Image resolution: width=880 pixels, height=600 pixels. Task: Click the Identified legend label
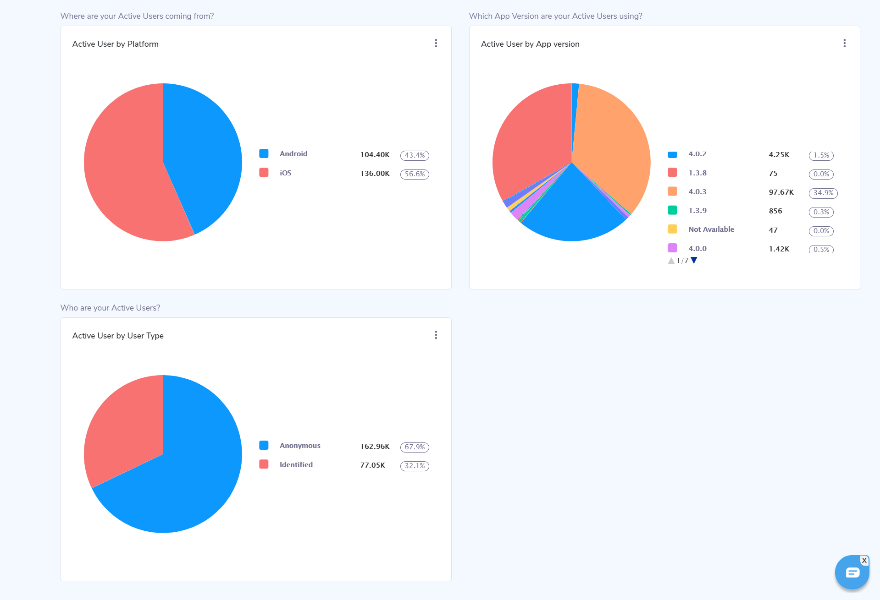point(296,464)
